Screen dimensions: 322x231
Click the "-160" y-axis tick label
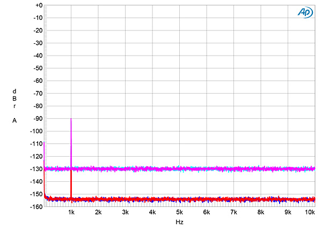click(x=35, y=206)
